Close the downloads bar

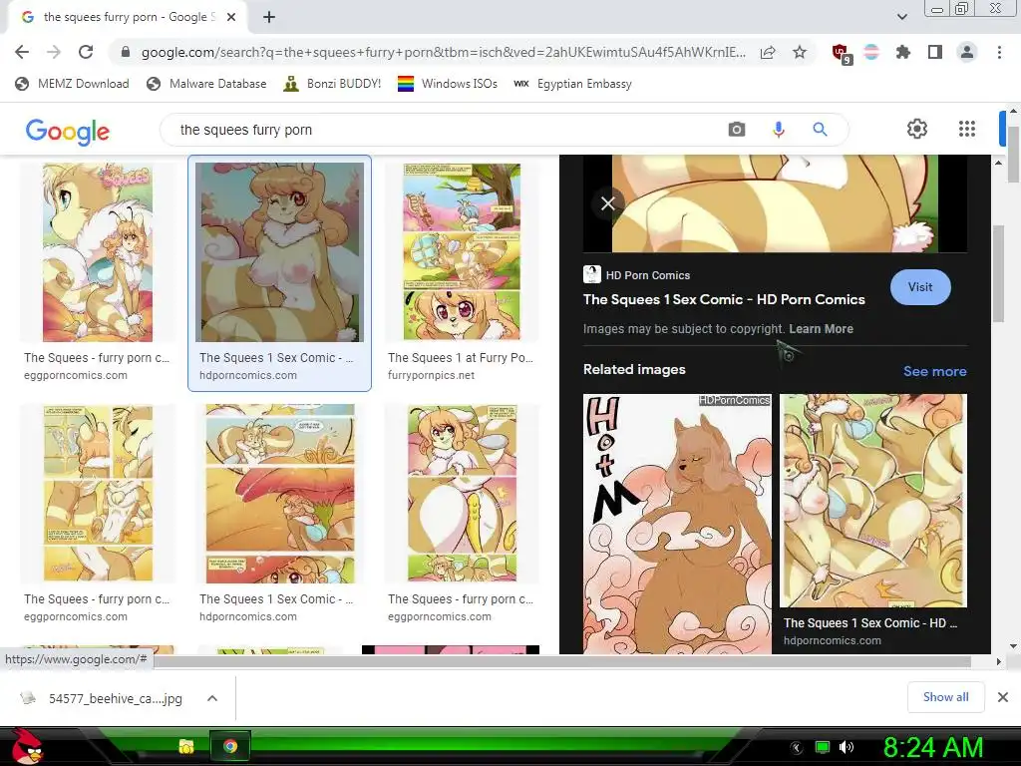(x=1003, y=697)
